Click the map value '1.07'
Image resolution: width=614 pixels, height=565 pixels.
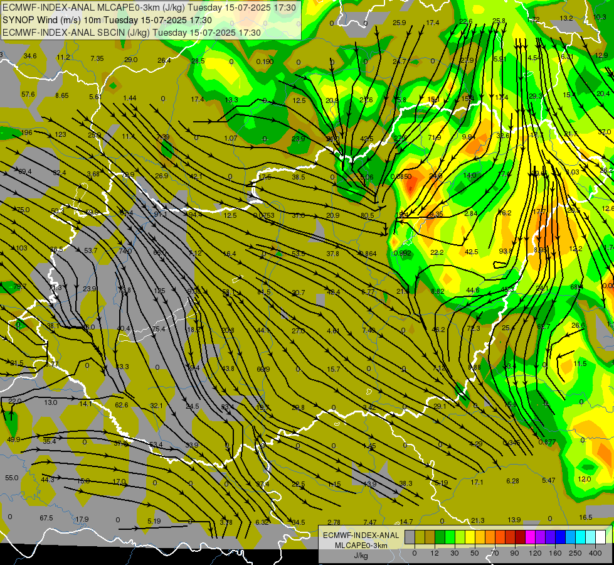231,138
